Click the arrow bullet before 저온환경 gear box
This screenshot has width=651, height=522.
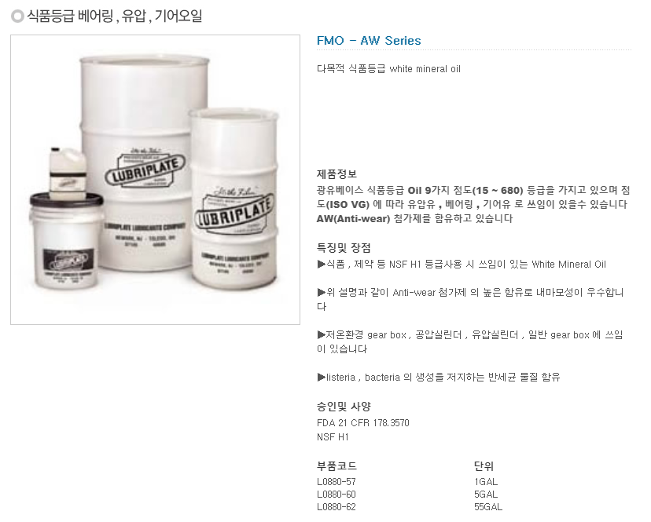pyautogui.click(x=322, y=334)
